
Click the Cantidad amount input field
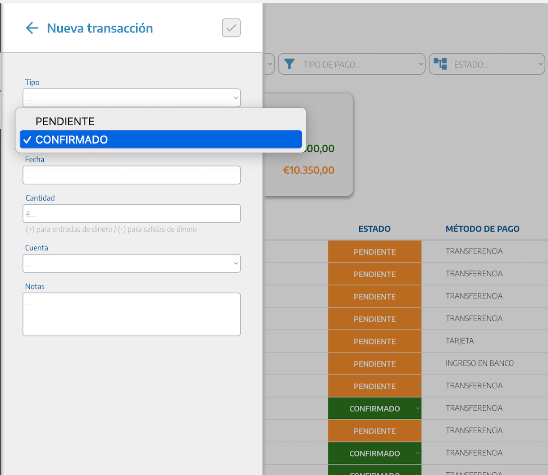[131, 214]
